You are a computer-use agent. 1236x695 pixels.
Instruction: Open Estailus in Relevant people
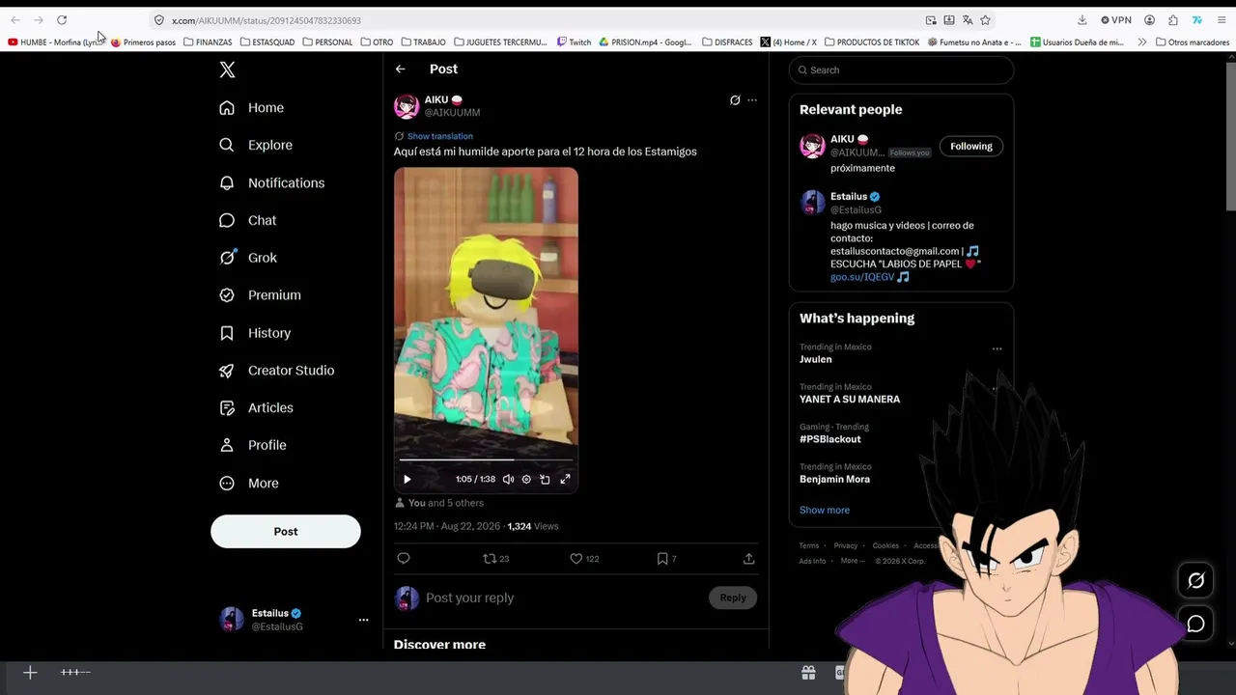coord(849,197)
